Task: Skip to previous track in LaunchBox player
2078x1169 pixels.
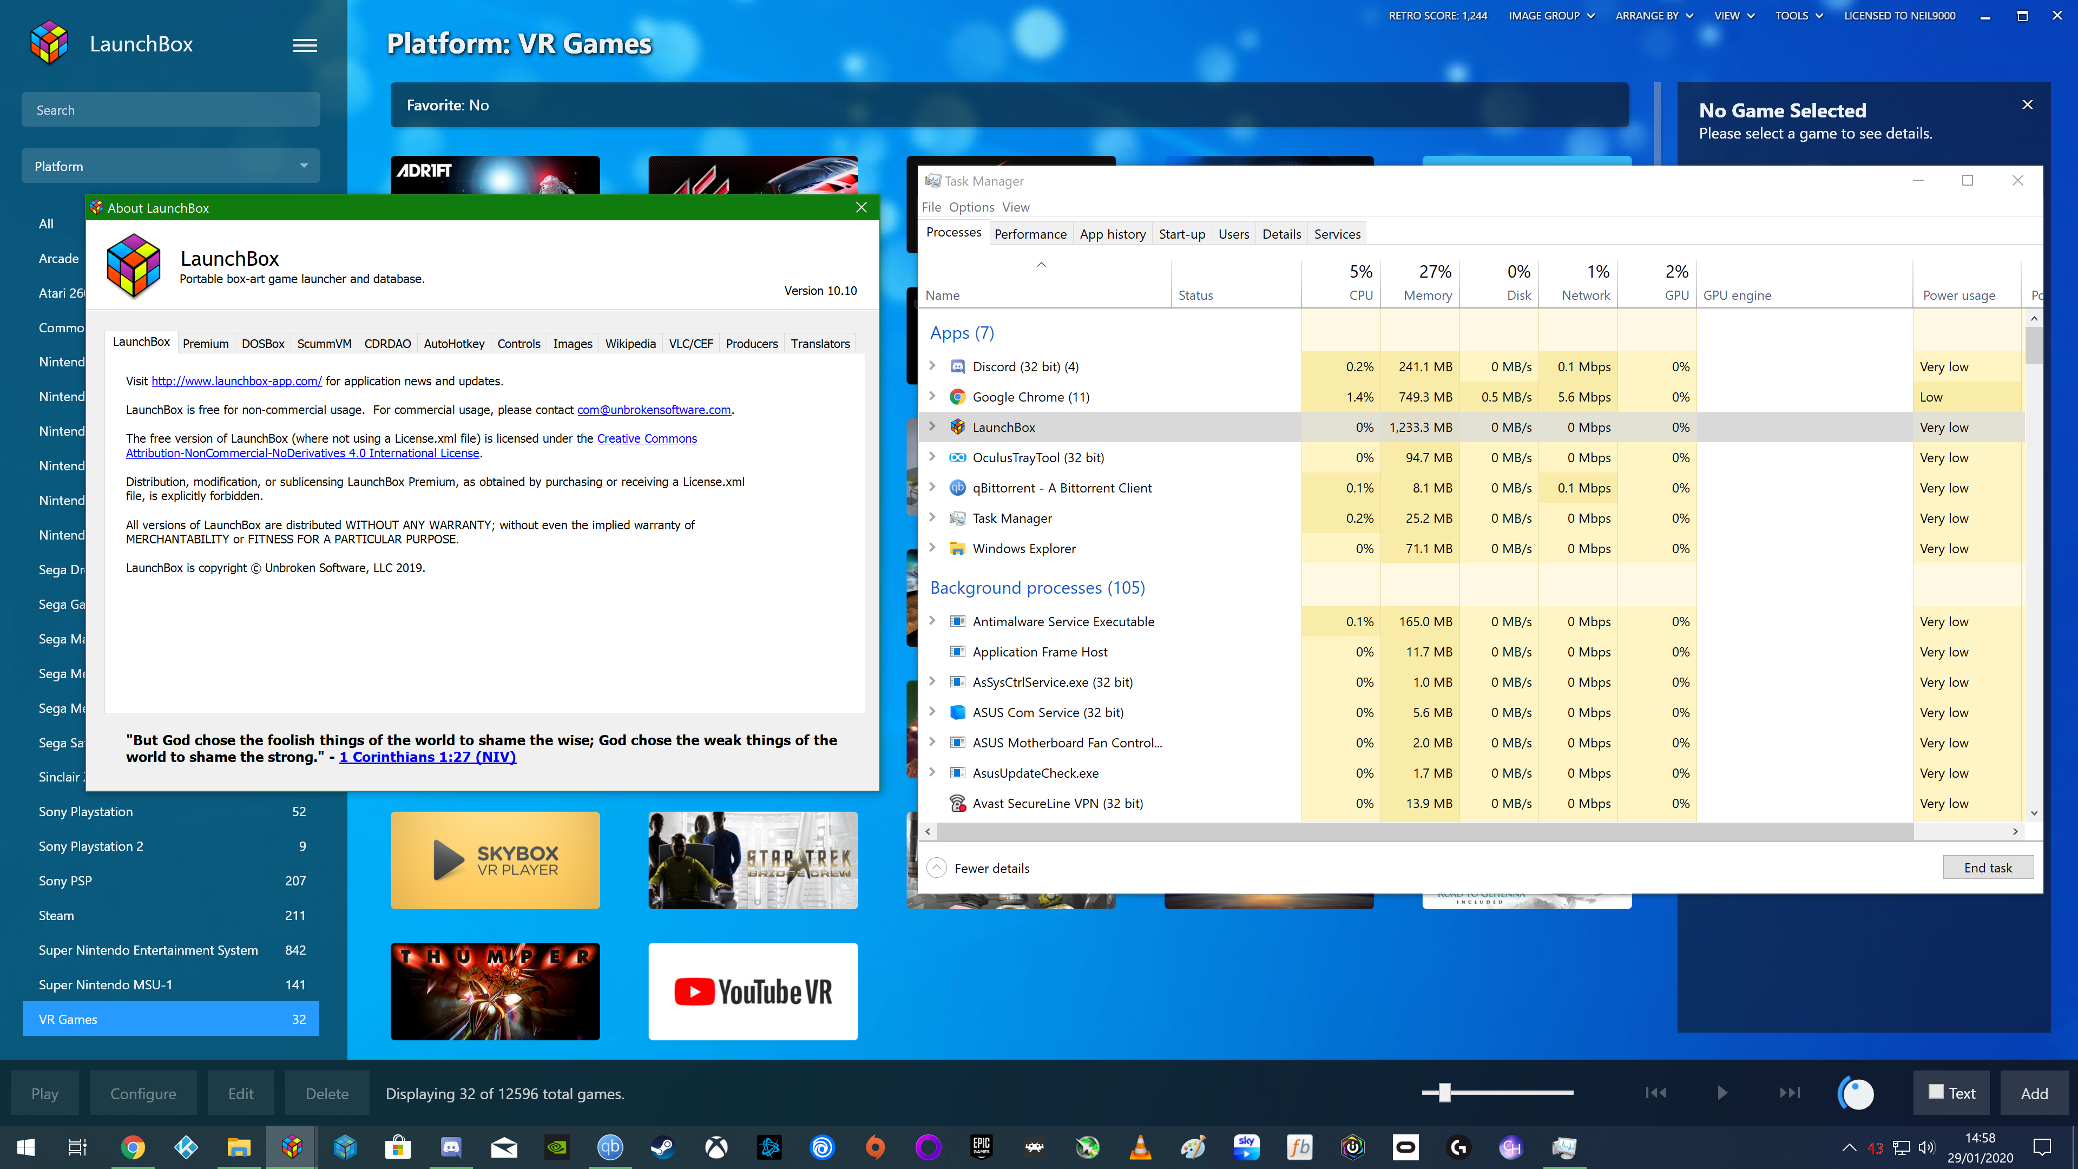Action: [1655, 1093]
